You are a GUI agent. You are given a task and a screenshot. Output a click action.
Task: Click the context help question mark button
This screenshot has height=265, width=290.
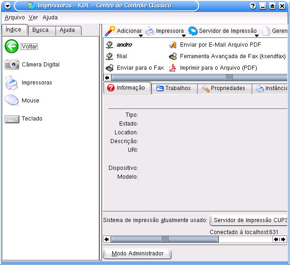point(253,6)
